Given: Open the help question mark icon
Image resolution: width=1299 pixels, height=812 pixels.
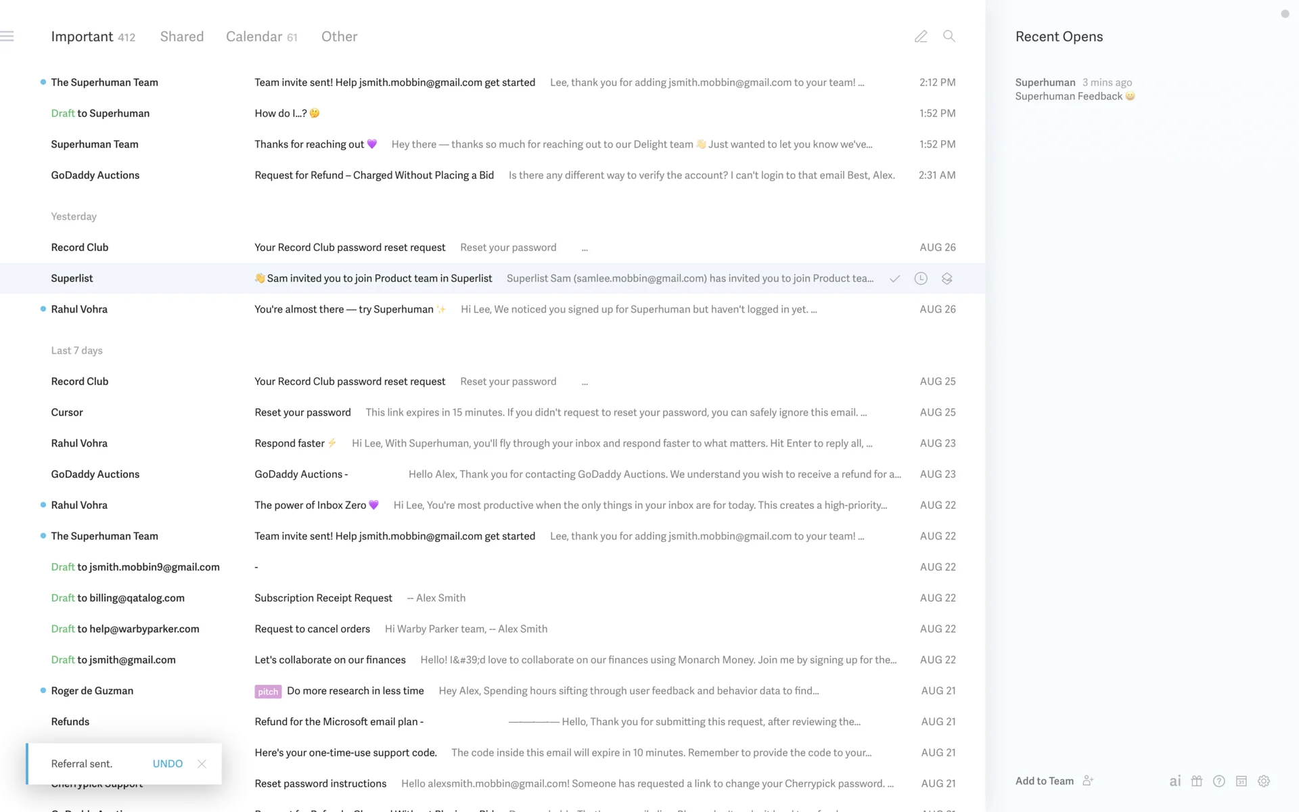Looking at the screenshot, I should tap(1219, 781).
